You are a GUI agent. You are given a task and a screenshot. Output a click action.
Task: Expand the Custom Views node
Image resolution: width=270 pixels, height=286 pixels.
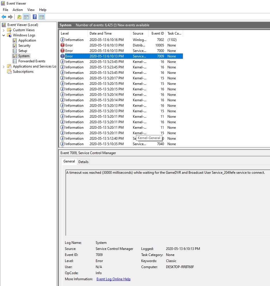pos(3,30)
